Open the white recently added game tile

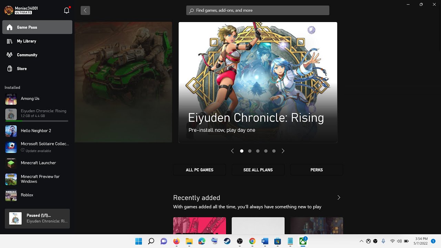point(258,226)
